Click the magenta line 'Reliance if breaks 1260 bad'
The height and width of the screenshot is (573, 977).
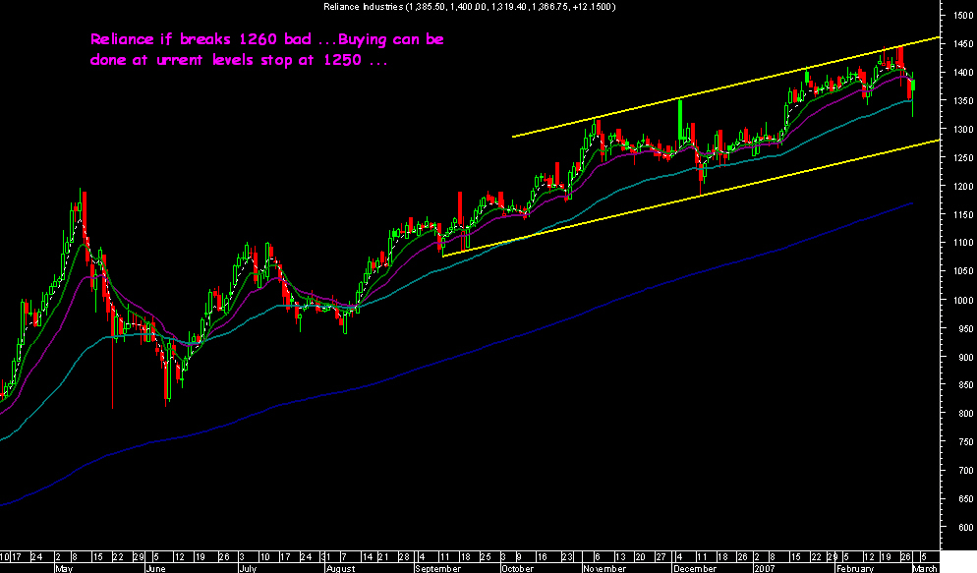(267, 40)
